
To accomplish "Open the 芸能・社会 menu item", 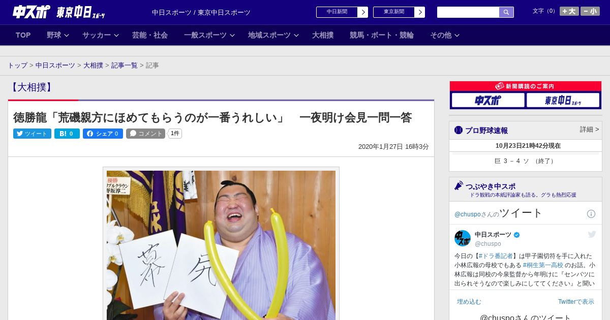I will 150,35.
